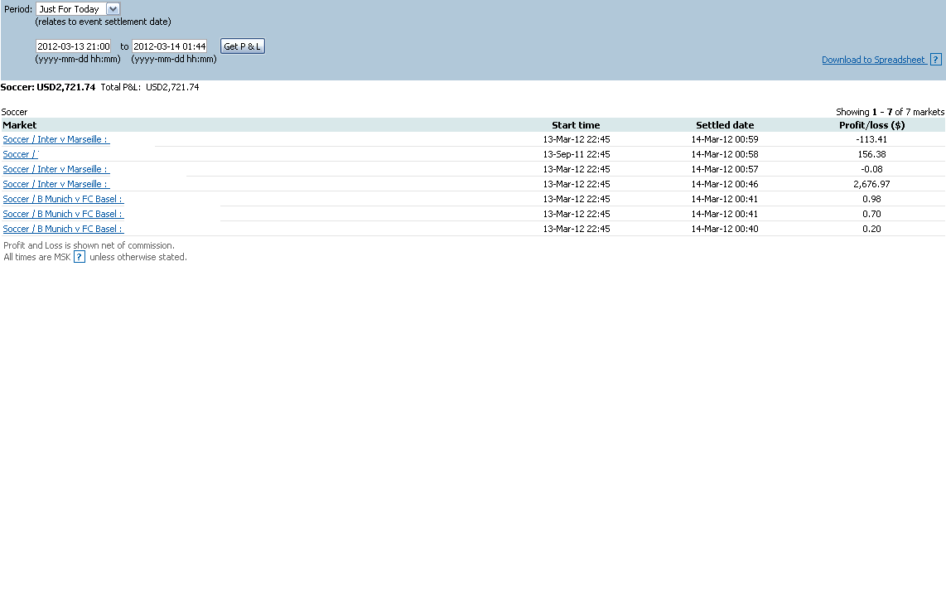The image size is (946, 610).
Task: Open Inter v Marseille market with -0.08 loss
Action: click(56, 170)
